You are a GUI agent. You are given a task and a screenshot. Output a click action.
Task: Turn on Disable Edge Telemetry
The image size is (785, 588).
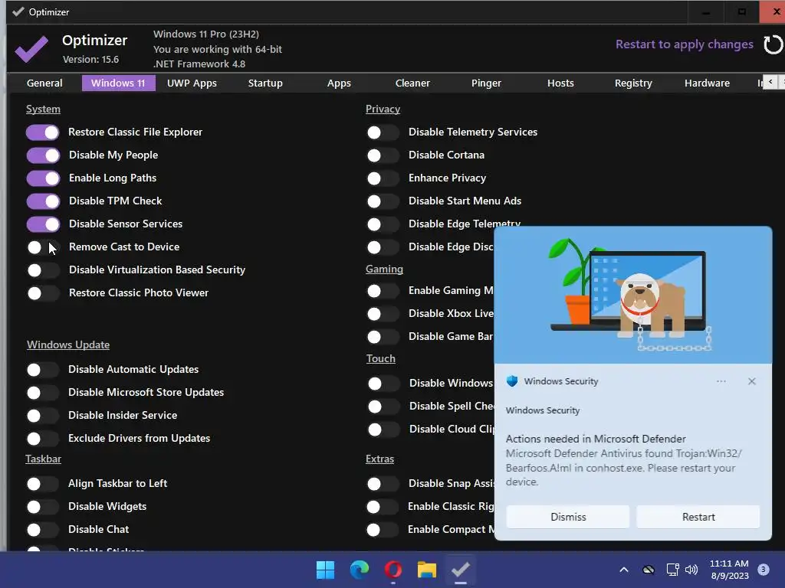(x=383, y=224)
